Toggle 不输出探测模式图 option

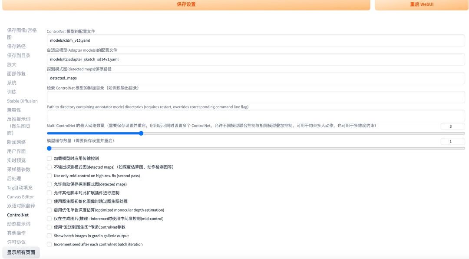coord(50,167)
